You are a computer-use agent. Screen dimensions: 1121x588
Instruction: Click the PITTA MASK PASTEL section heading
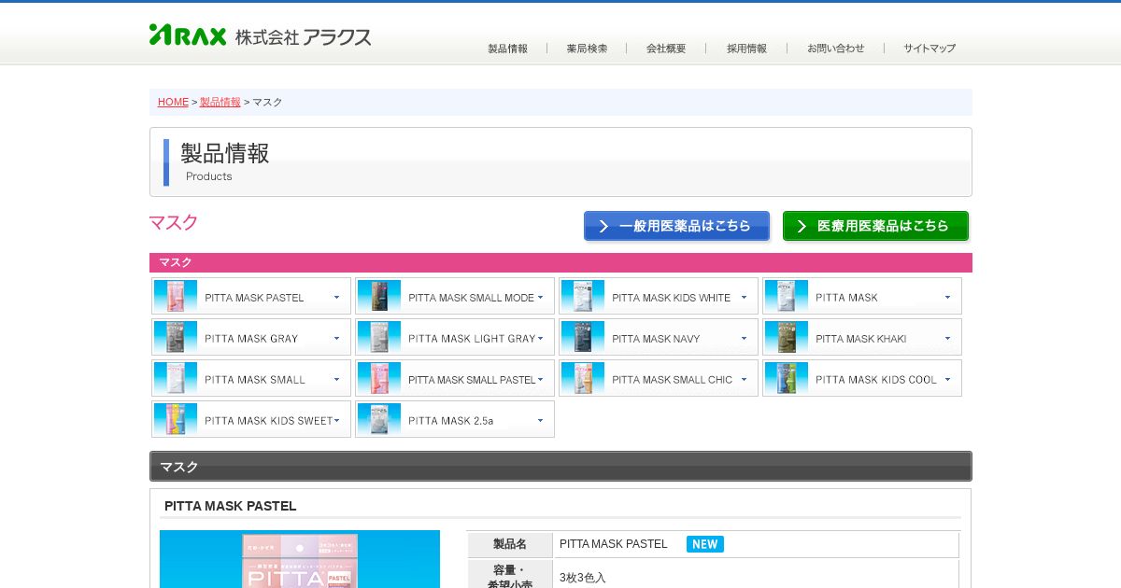(x=231, y=506)
